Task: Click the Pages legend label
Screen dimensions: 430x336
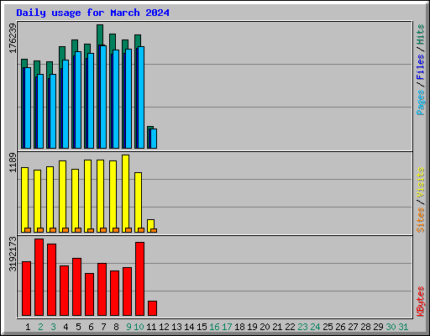Action: (x=420, y=102)
